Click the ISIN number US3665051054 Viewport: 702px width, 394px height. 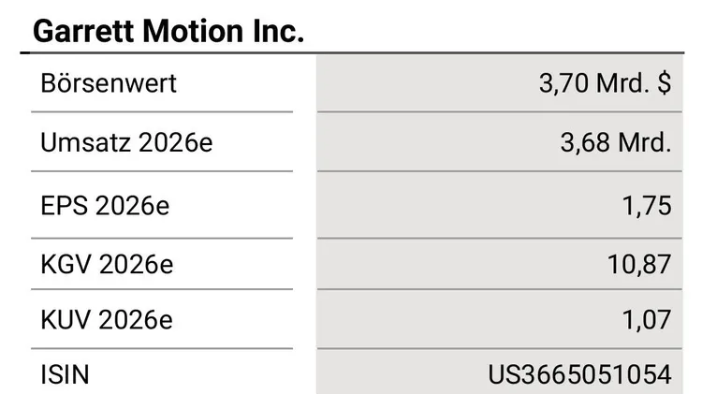point(579,375)
